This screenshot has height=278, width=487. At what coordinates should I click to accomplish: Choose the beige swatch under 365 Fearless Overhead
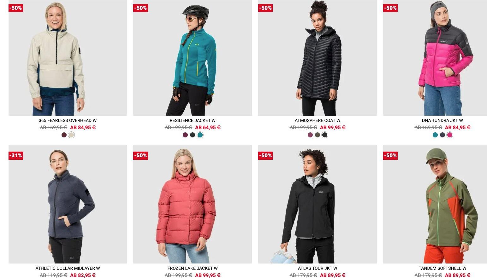71,135
